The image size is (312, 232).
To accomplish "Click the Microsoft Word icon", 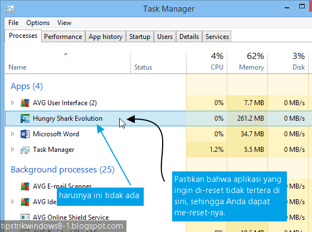I will point(25,134).
